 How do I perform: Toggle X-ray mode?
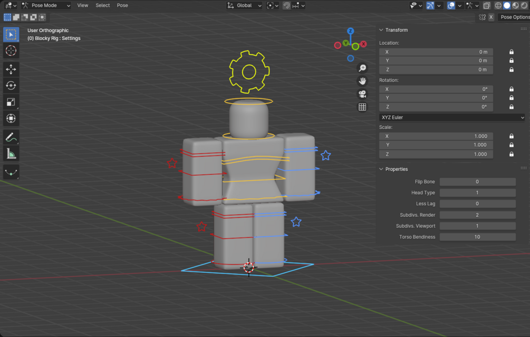tap(487, 5)
